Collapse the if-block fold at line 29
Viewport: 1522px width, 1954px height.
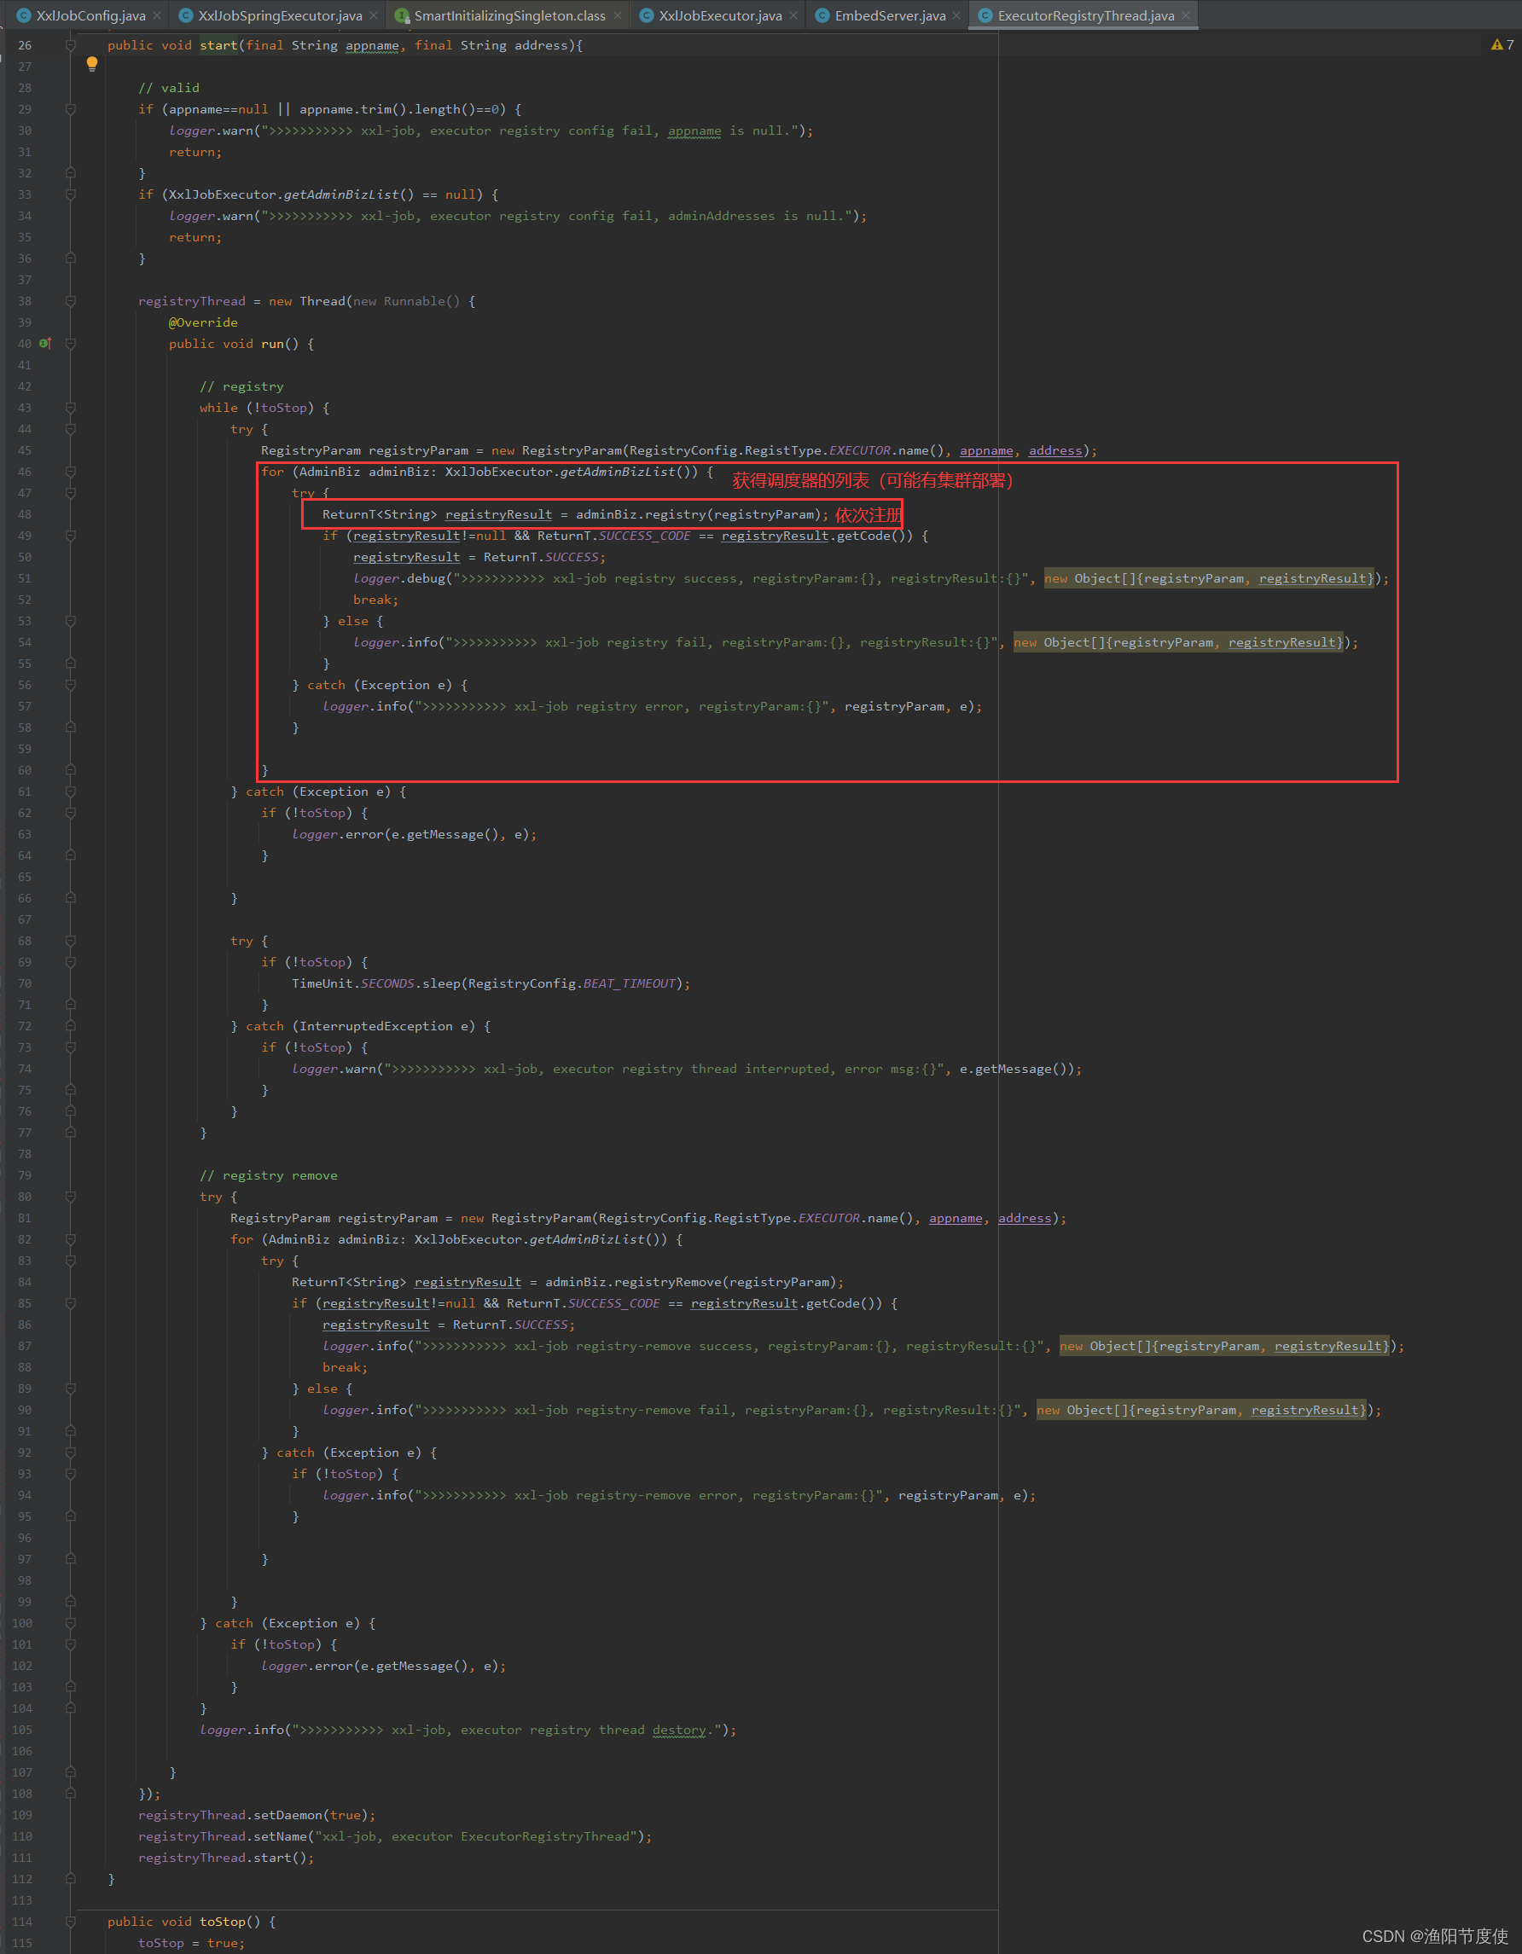[x=71, y=109]
